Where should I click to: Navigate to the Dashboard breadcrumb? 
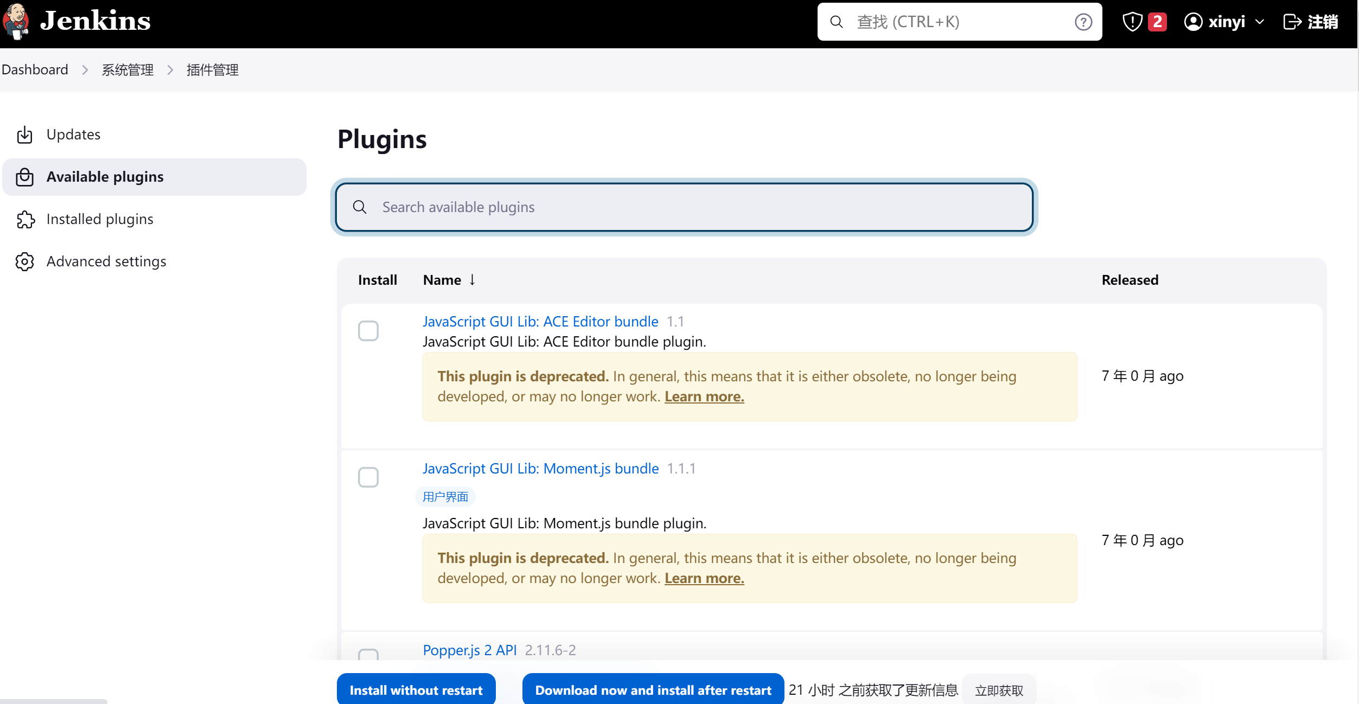[34, 69]
